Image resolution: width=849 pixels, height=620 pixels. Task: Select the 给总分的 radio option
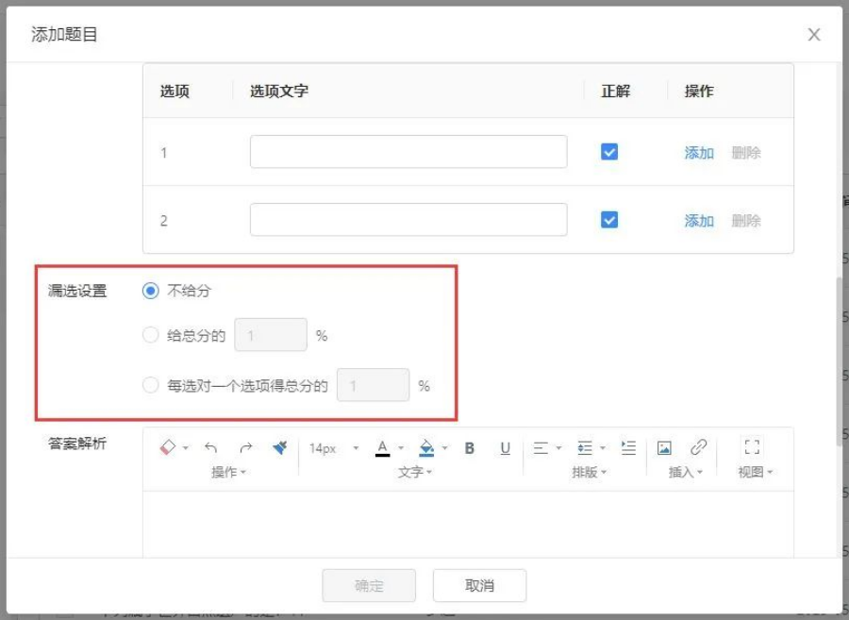pyautogui.click(x=151, y=335)
